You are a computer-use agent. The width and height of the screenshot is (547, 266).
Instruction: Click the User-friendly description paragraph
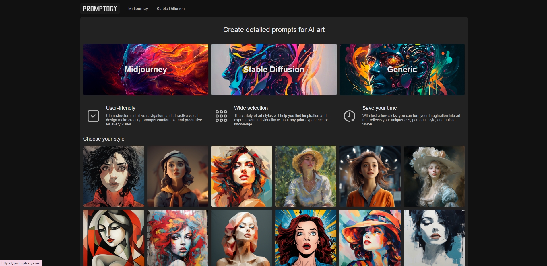tap(154, 120)
